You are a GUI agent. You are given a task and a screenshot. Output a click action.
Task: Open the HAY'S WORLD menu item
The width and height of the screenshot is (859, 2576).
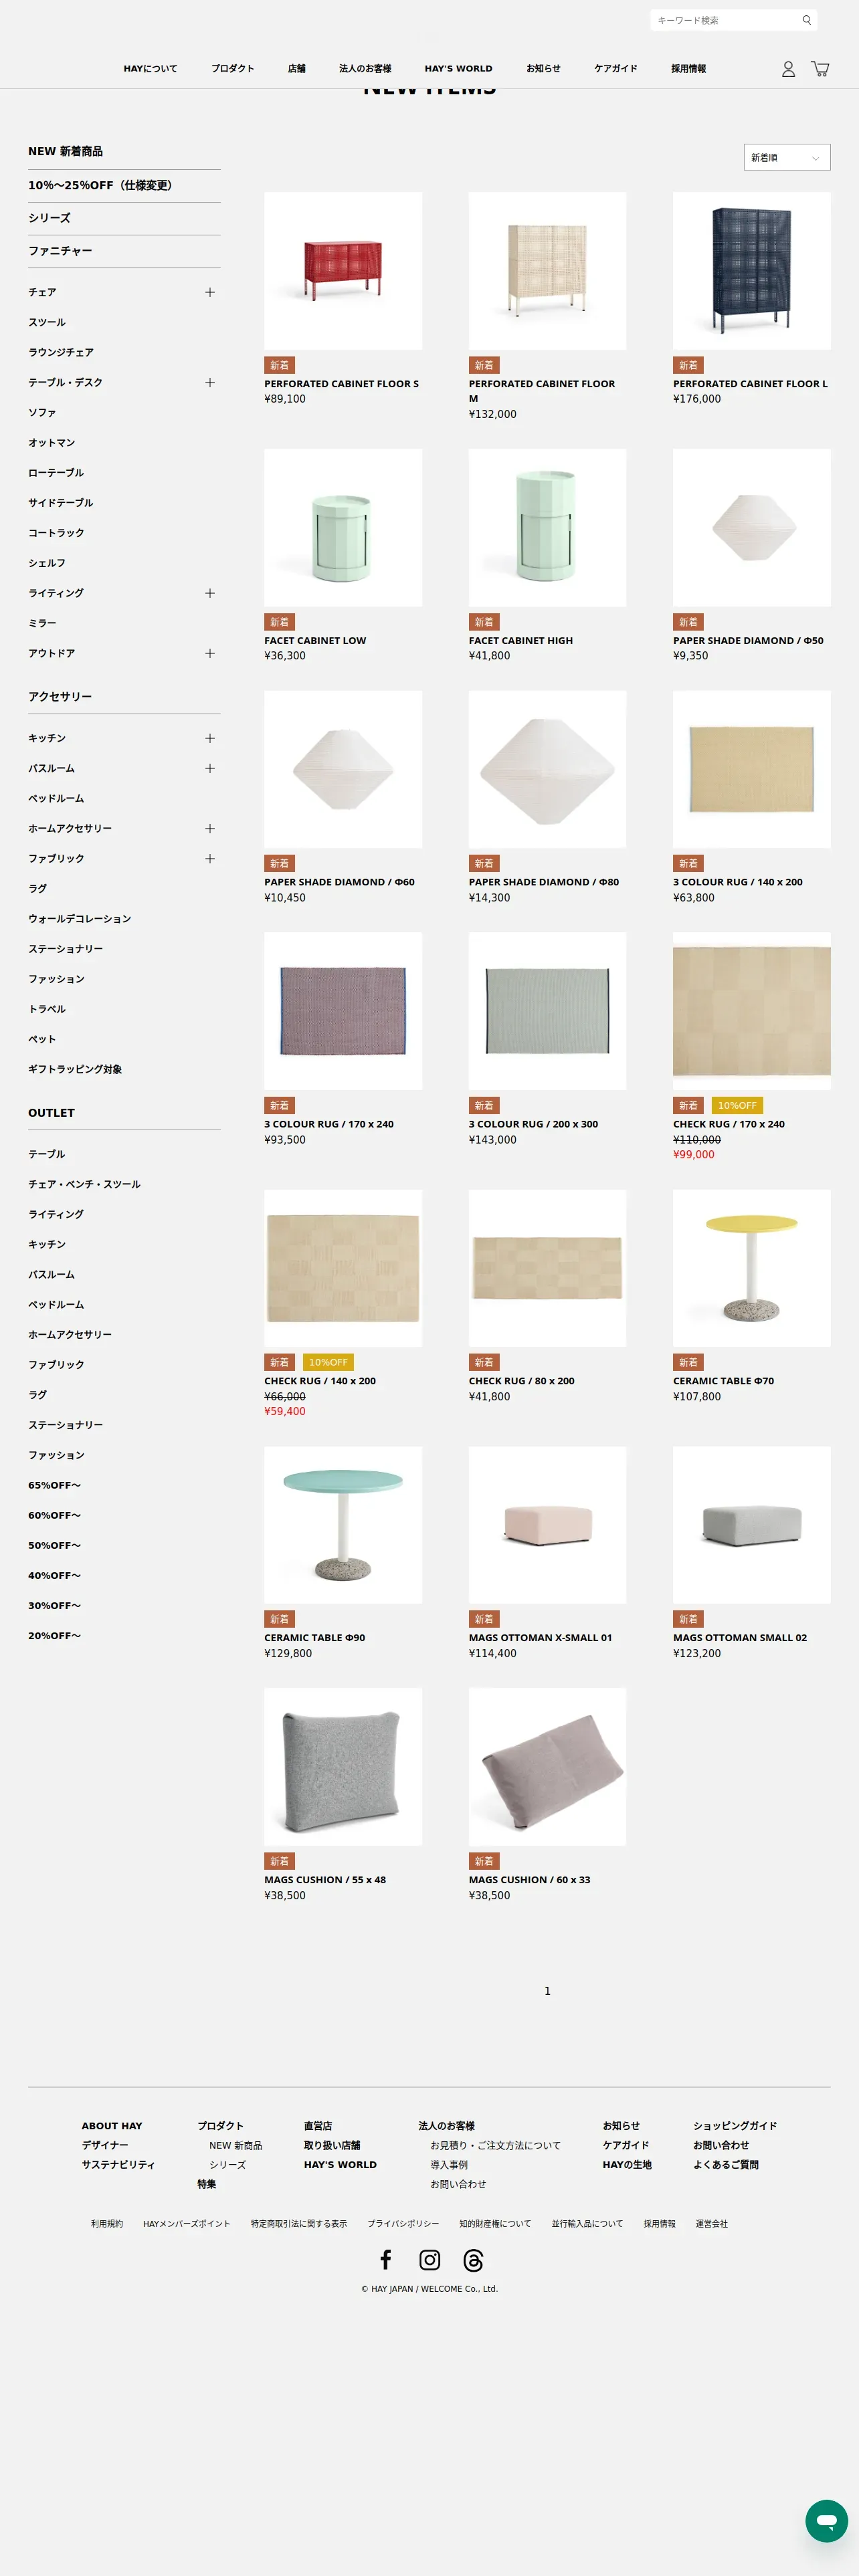coord(458,69)
